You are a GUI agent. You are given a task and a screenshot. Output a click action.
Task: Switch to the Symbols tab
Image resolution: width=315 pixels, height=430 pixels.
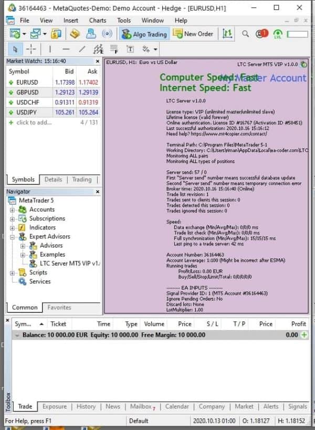click(x=23, y=180)
